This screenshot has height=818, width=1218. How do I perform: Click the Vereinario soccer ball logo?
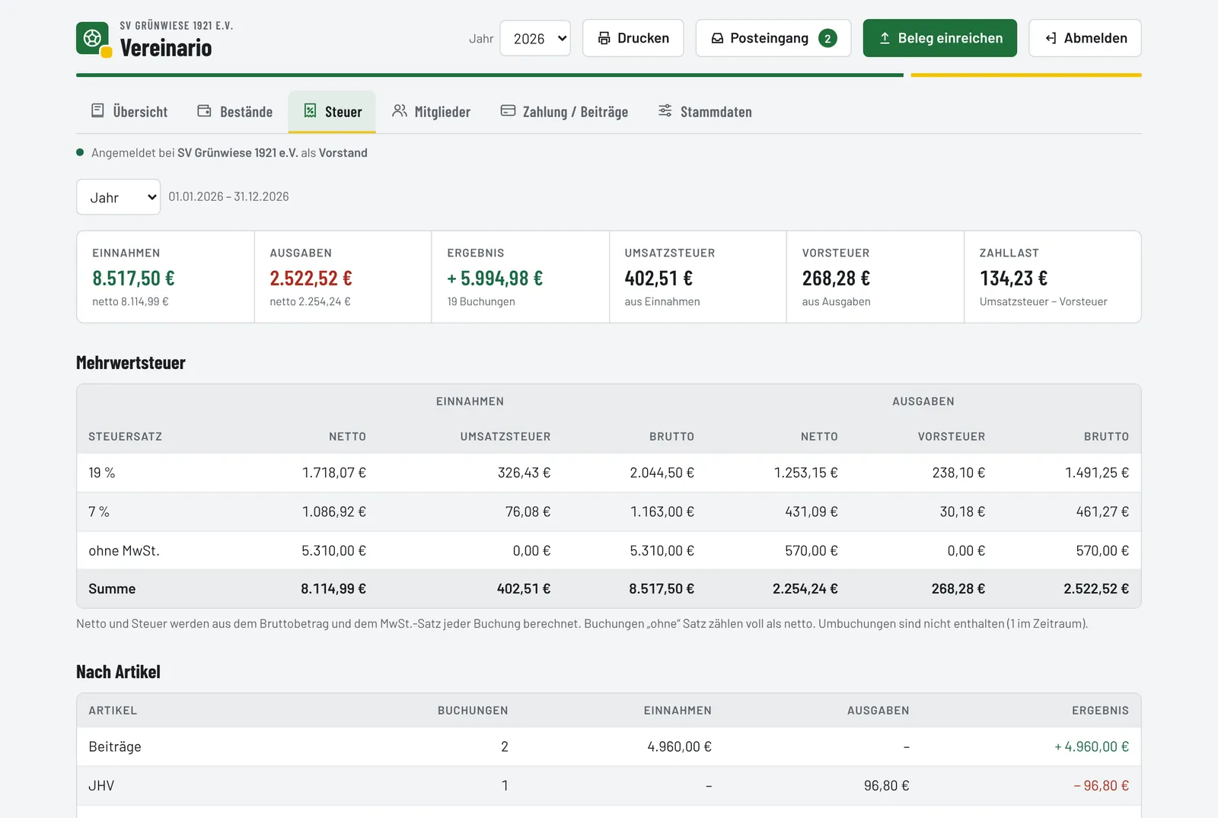93,38
